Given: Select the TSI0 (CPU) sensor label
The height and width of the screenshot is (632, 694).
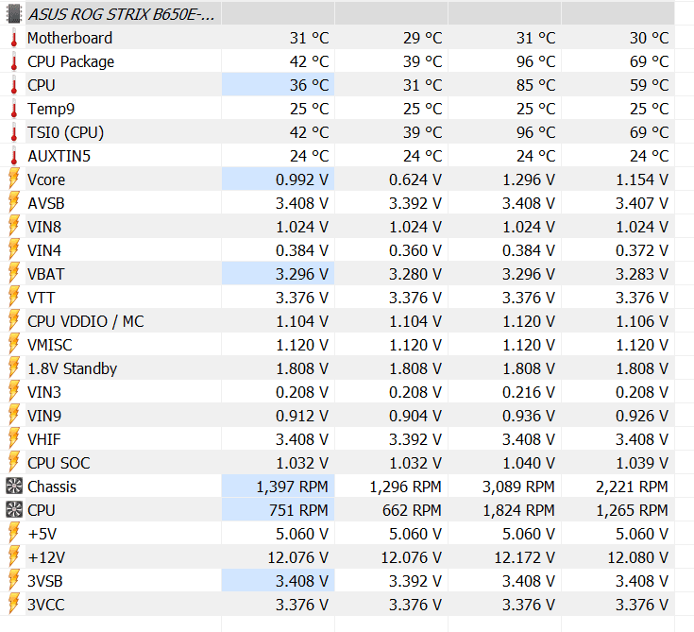Looking at the screenshot, I should pyautogui.click(x=65, y=132).
